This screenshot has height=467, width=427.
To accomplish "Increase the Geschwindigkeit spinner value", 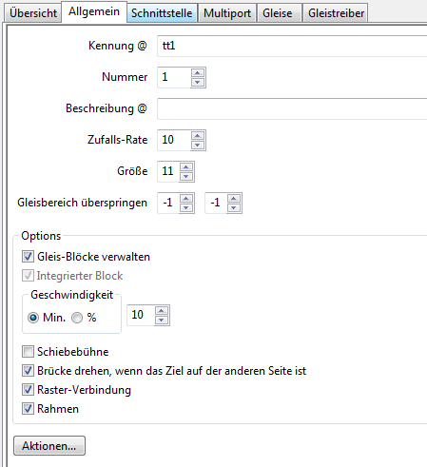I will 162,311.
